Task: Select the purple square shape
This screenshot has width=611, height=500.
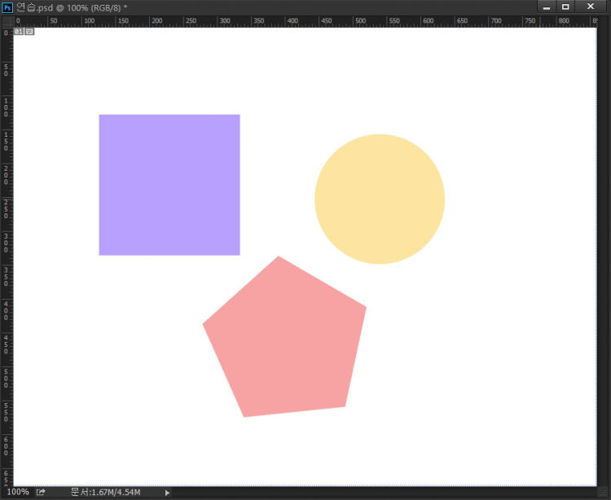Action: click(169, 185)
